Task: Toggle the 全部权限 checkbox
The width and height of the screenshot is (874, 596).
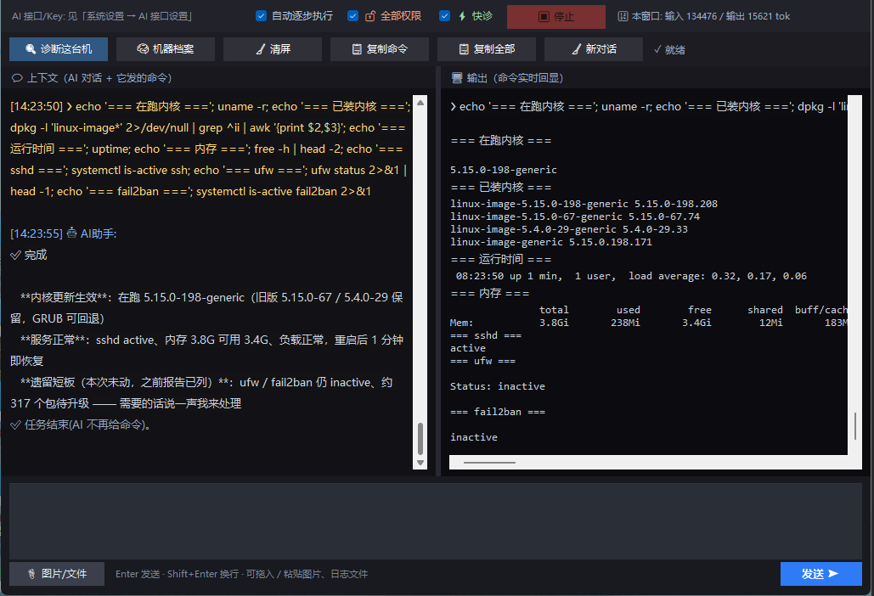Action: (352, 15)
